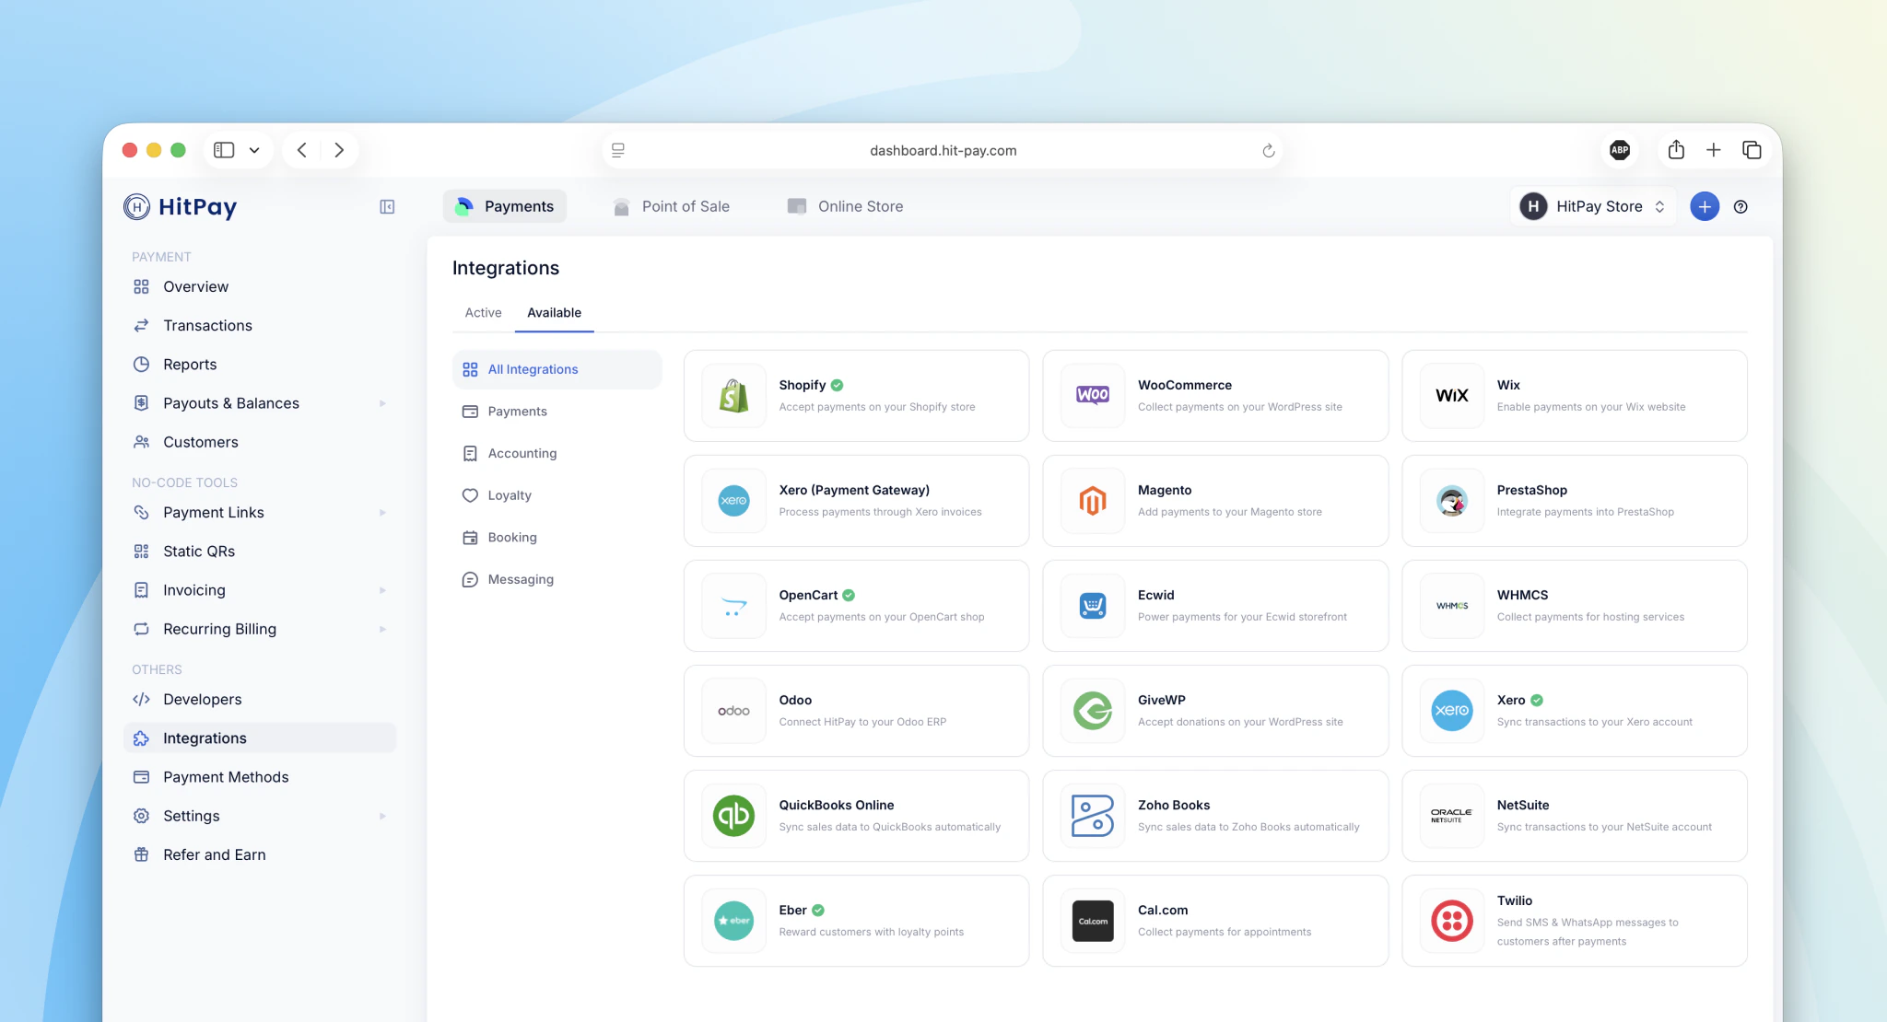Open the Point of Sale tab
Image resolution: width=1887 pixels, height=1022 pixels.
click(672, 206)
